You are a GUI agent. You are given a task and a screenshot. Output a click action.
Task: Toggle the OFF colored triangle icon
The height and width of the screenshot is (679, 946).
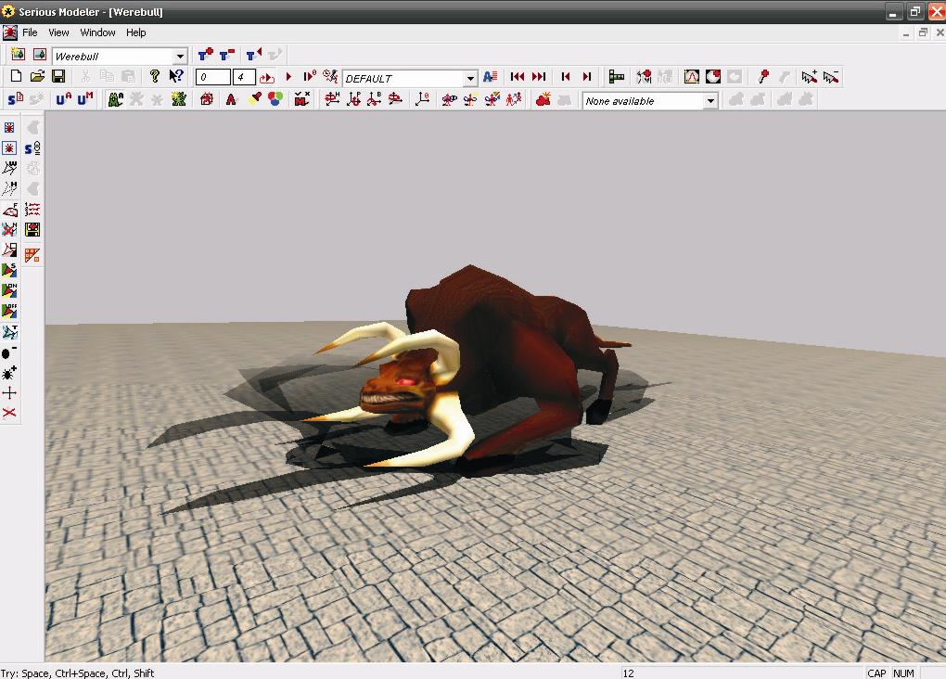tap(9, 312)
